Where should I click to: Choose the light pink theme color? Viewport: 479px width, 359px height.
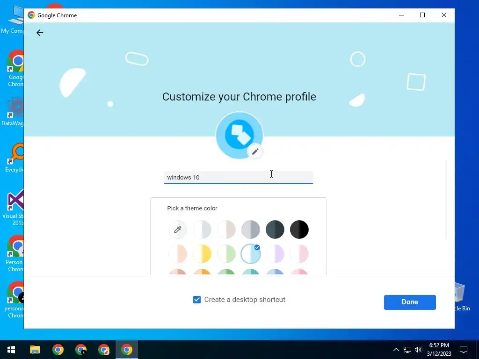[x=299, y=254]
